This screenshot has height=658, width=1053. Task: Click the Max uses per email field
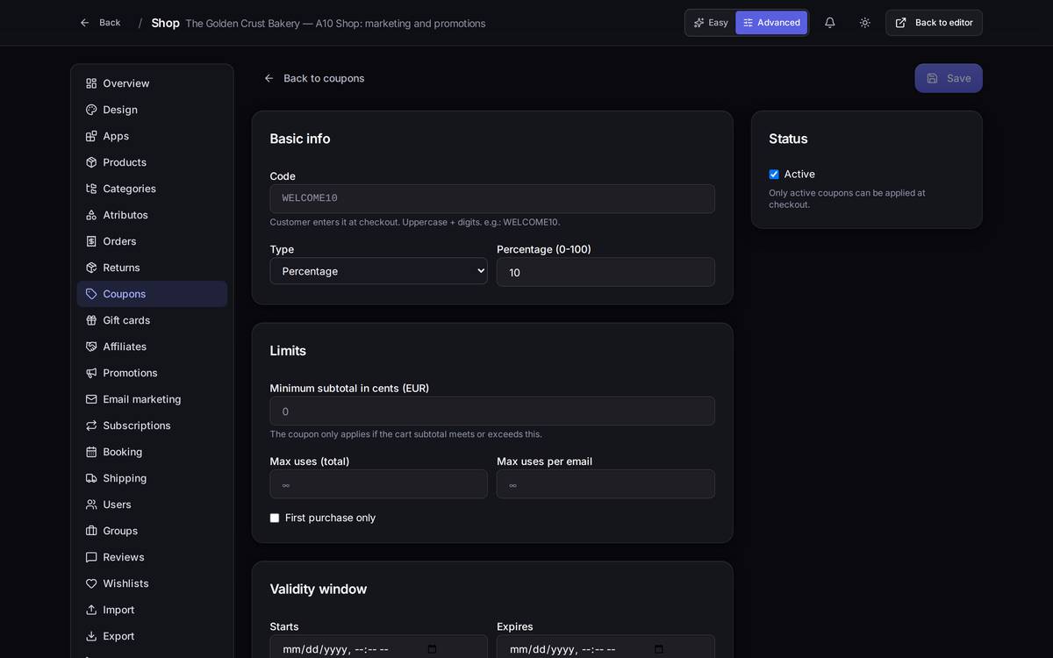click(605, 484)
